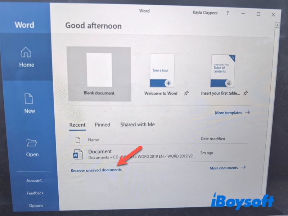This screenshot has width=288, height=216.
Task: Pin the Insert your first table template
Action: point(245,93)
